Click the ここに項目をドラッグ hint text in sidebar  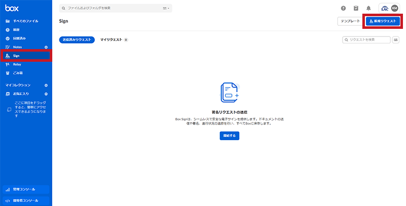pyautogui.click(x=30, y=109)
